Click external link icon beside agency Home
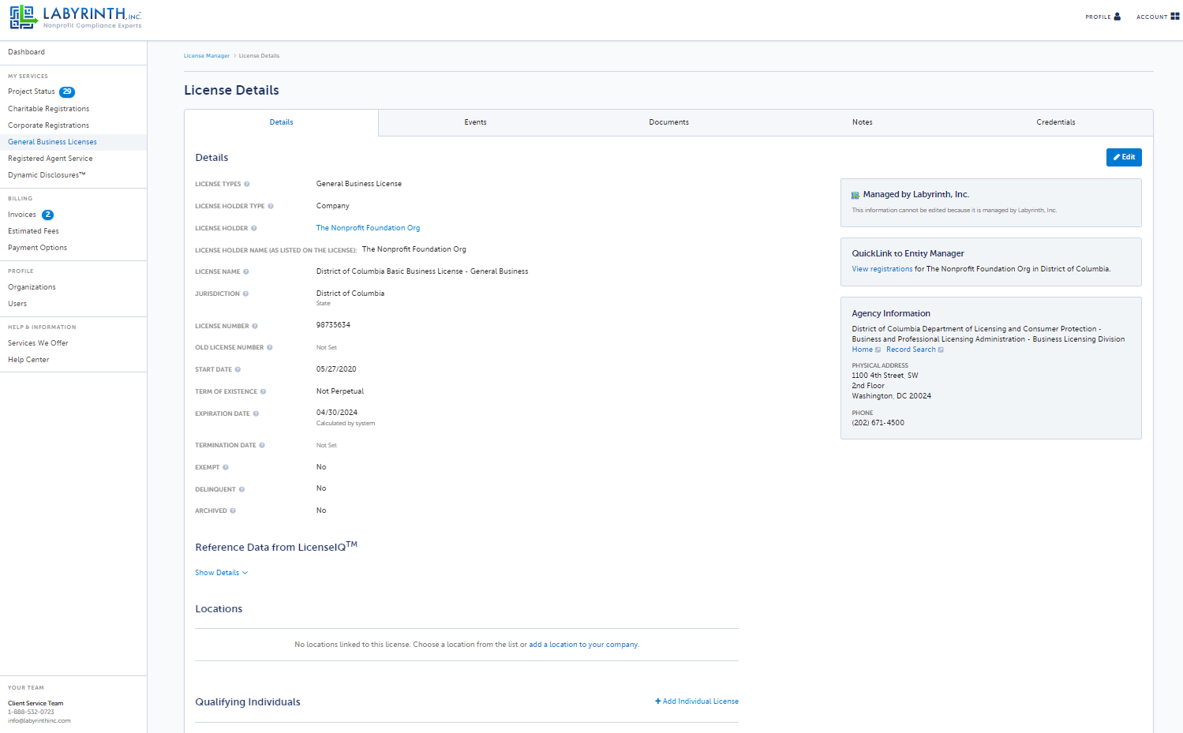Viewport: 1183px width, 733px height. click(x=878, y=350)
